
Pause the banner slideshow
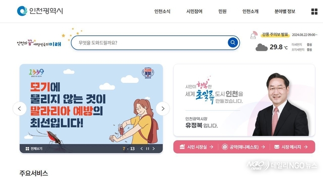coord(147,149)
